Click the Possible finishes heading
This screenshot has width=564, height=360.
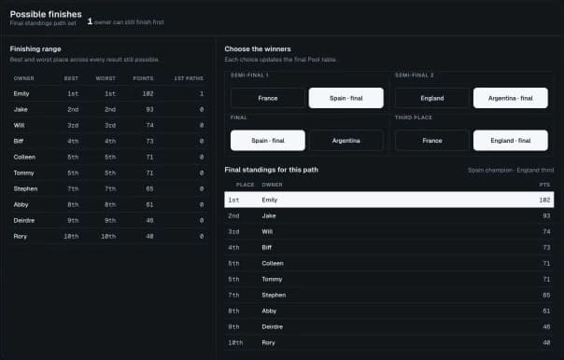click(46, 14)
